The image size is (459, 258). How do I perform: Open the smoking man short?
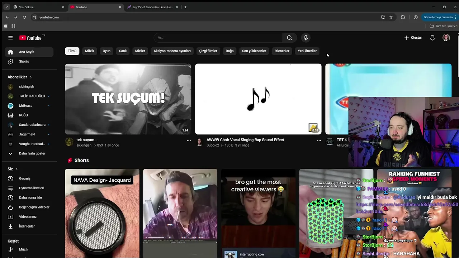[x=180, y=213]
